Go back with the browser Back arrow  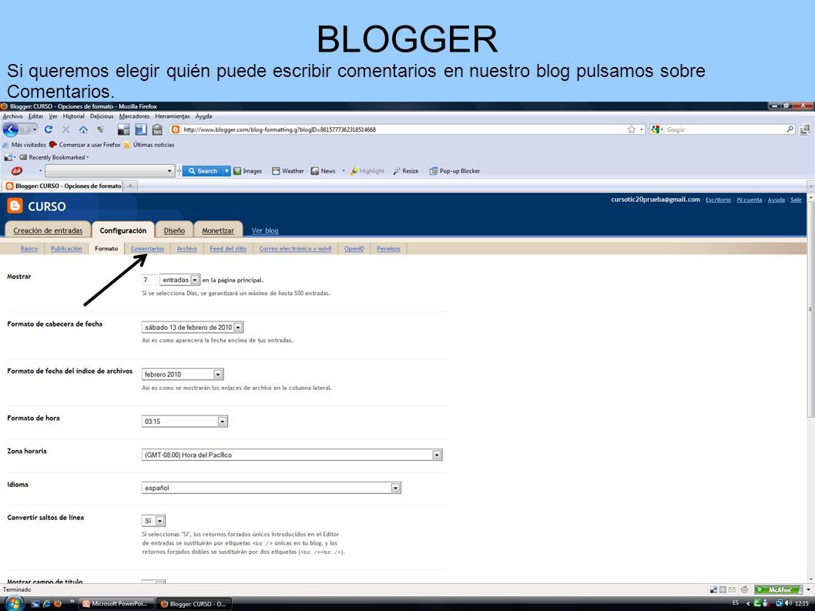[11, 129]
